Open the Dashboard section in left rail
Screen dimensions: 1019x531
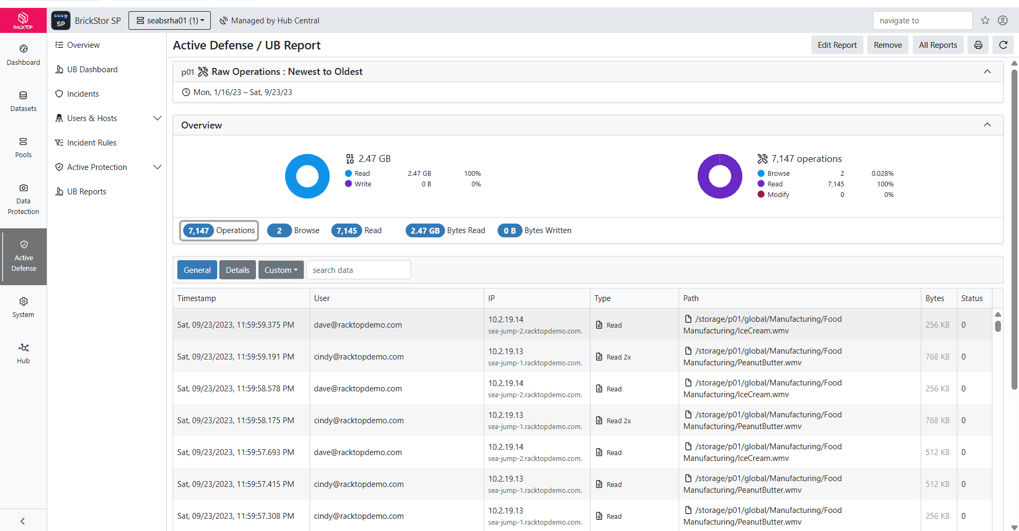pyautogui.click(x=23, y=55)
